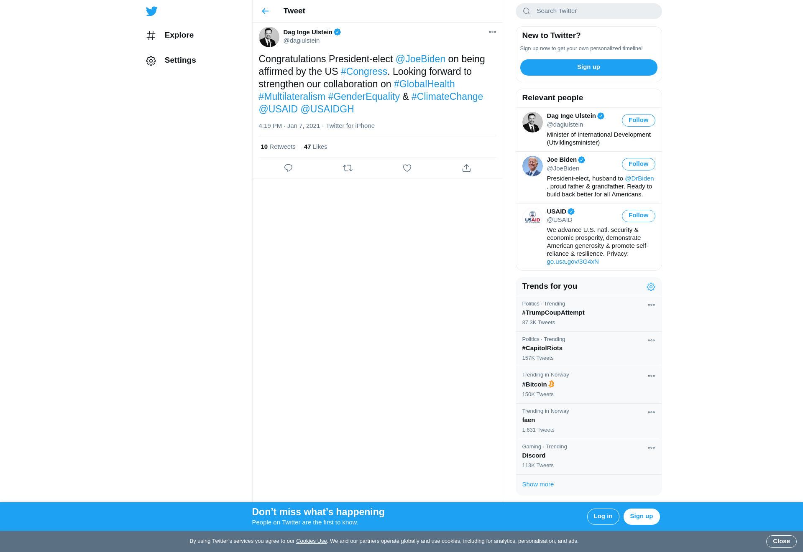The width and height of the screenshot is (803, 552).
Task: Toggle Follow for USAID
Action: click(638, 216)
